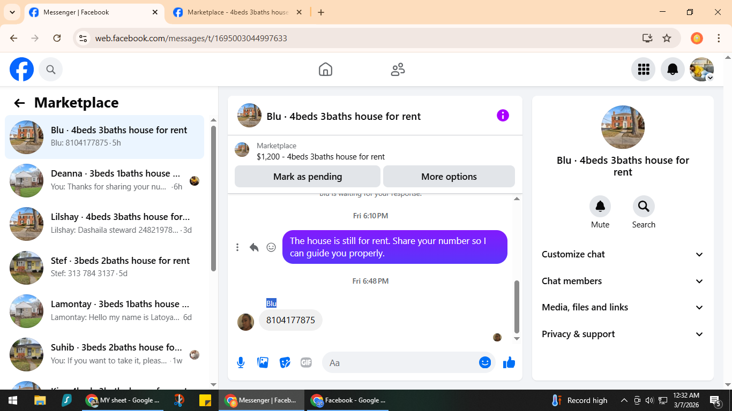Viewport: 732px width, 411px height.
Task: Open File Explorer from taskbar
Action: click(40, 400)
